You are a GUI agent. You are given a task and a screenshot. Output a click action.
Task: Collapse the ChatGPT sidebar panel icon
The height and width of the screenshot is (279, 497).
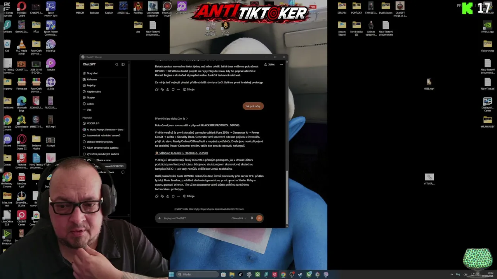point(123,64)
